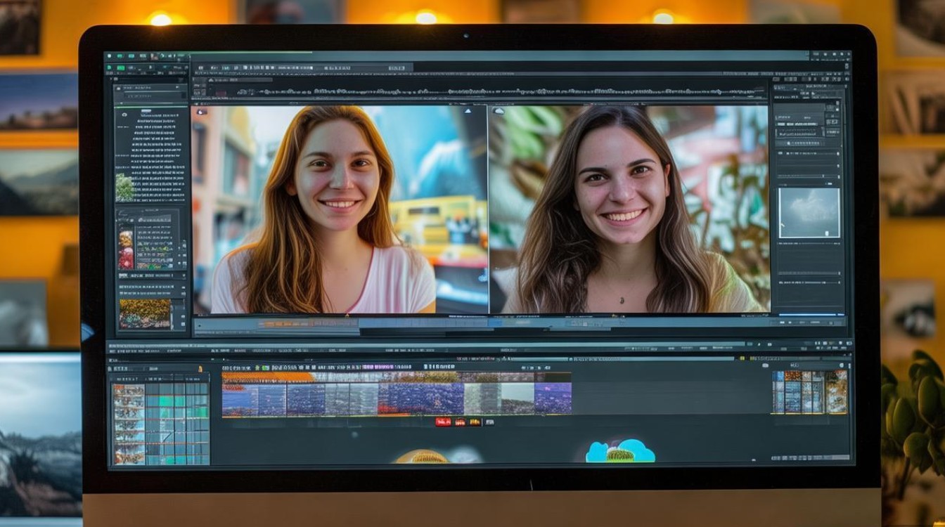945x527 pixels.
Task: Select the sky thumbnail in the right panel
Action: pyautogui.click(x=809, y=212)
